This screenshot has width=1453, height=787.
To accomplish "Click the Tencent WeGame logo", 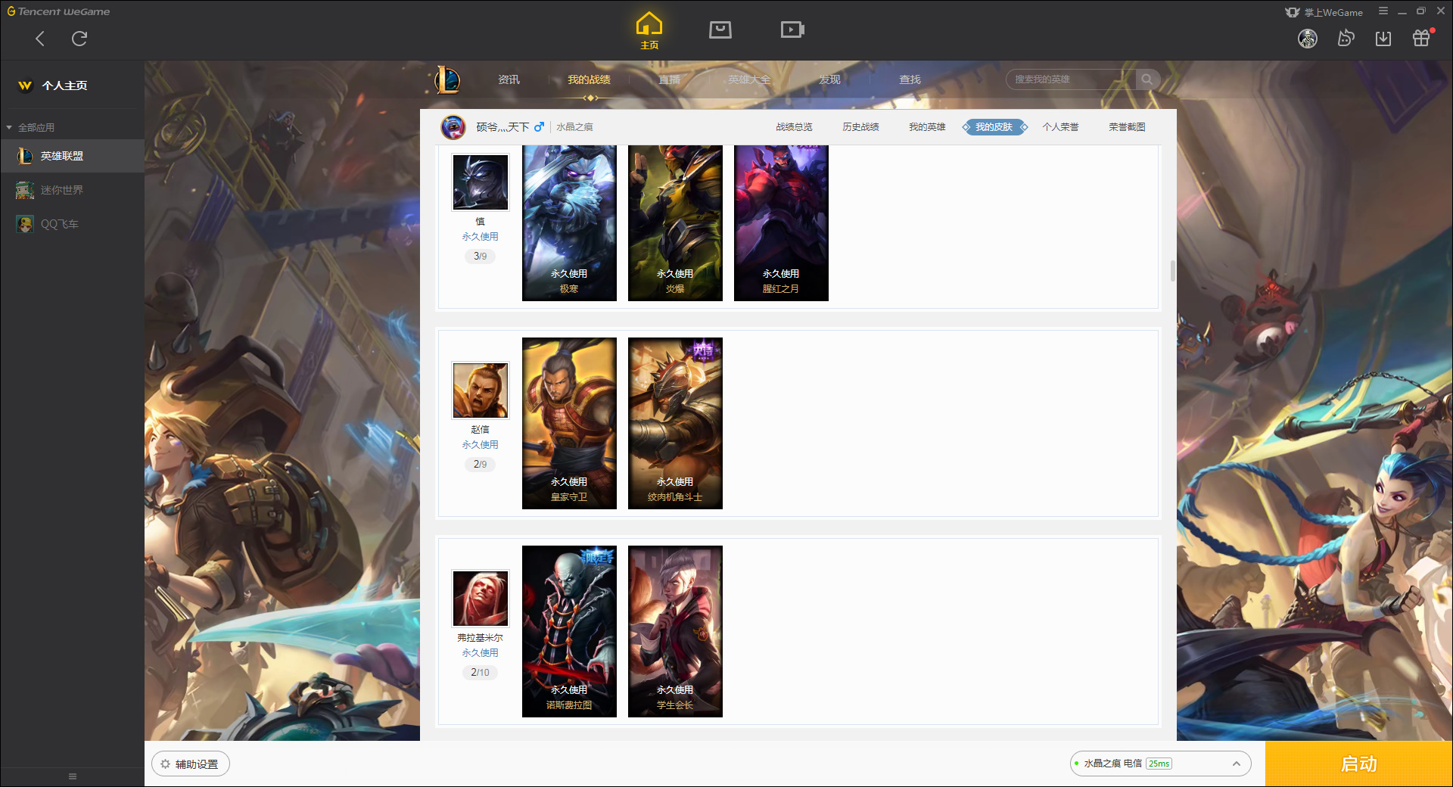I will (59, 11).
